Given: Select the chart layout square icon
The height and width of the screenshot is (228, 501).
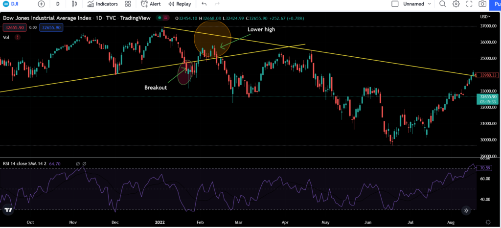Looking at the screenshot, I should coord(395,4).
